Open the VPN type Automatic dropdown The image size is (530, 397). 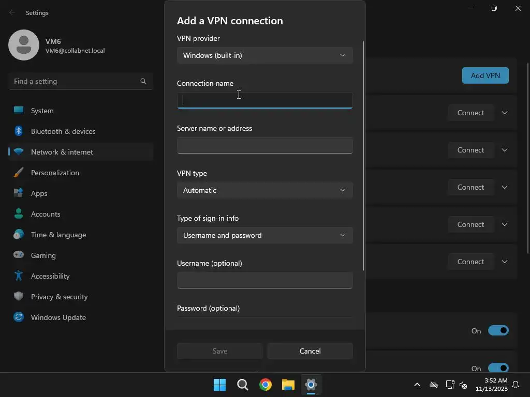click(264, 190)
